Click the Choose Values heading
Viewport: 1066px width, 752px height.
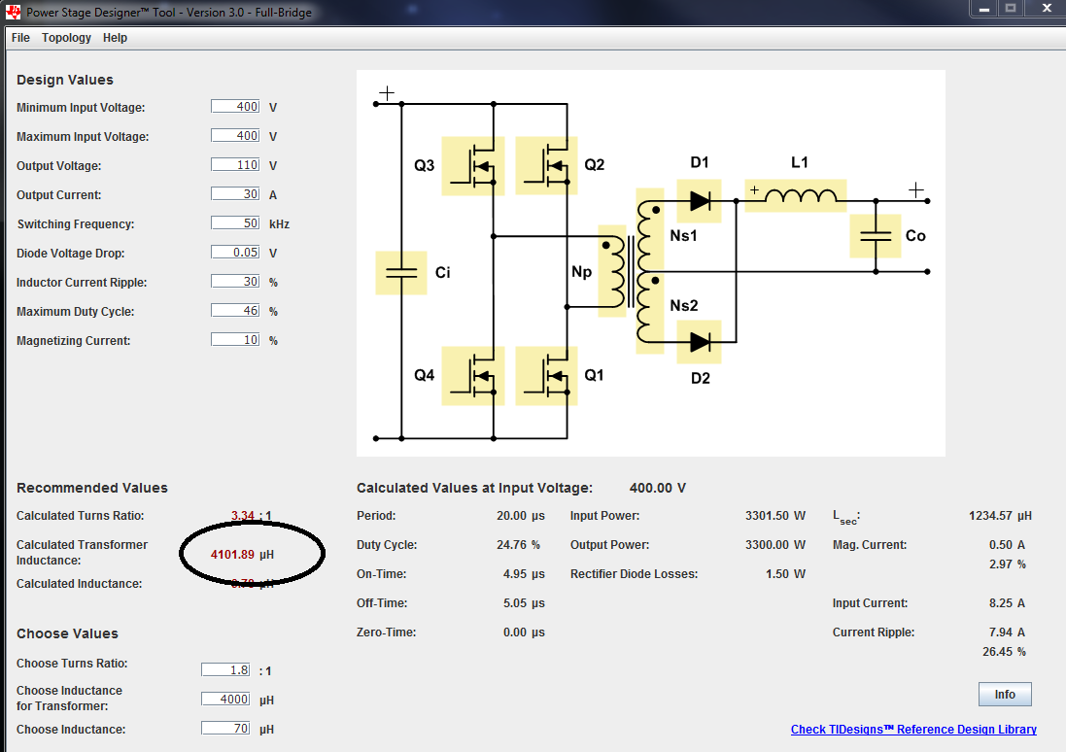(67, 633)
